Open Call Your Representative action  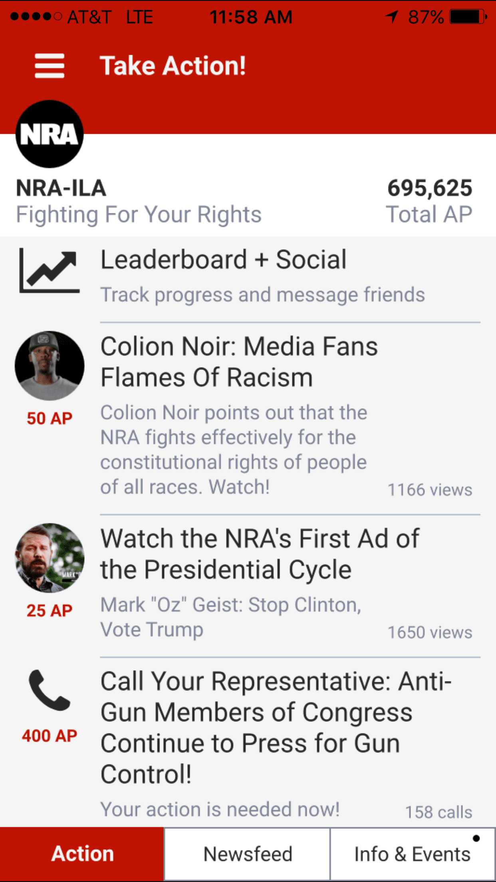point(276,727)
